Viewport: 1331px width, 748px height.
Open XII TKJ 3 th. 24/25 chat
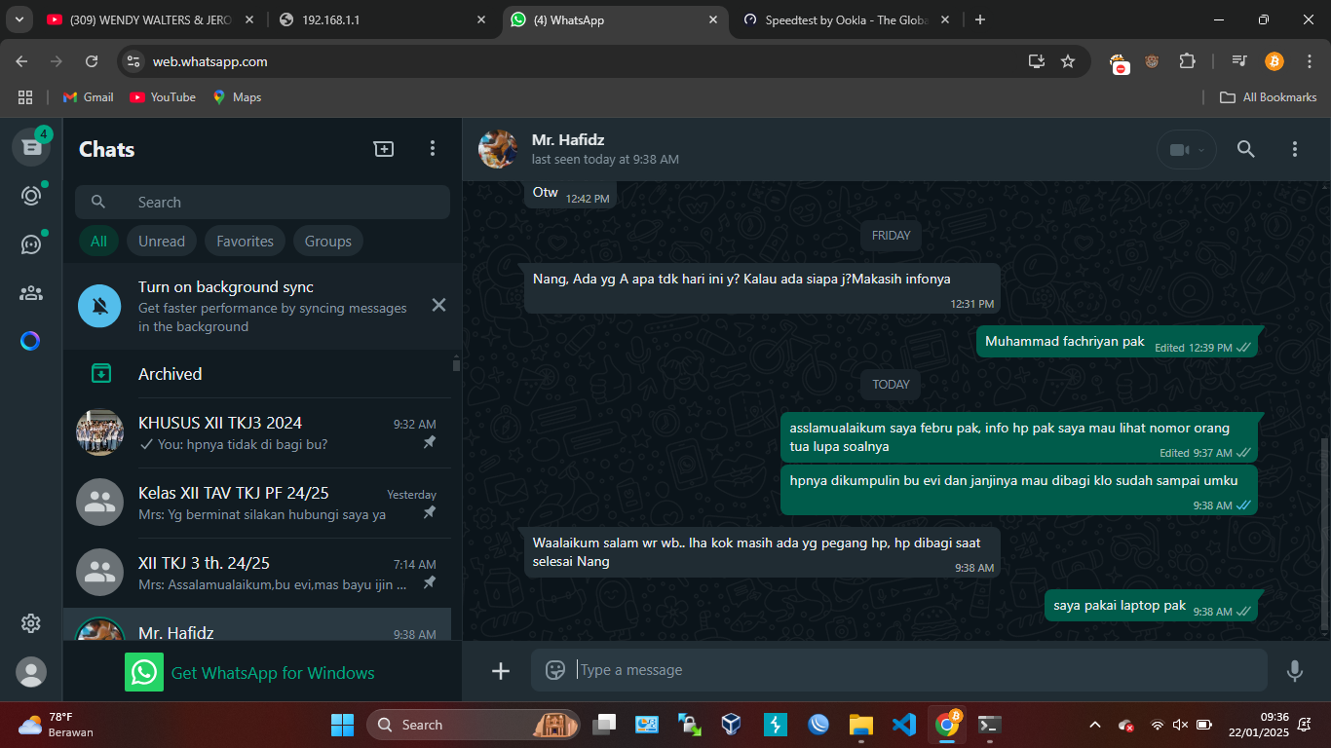click(257, 573)
